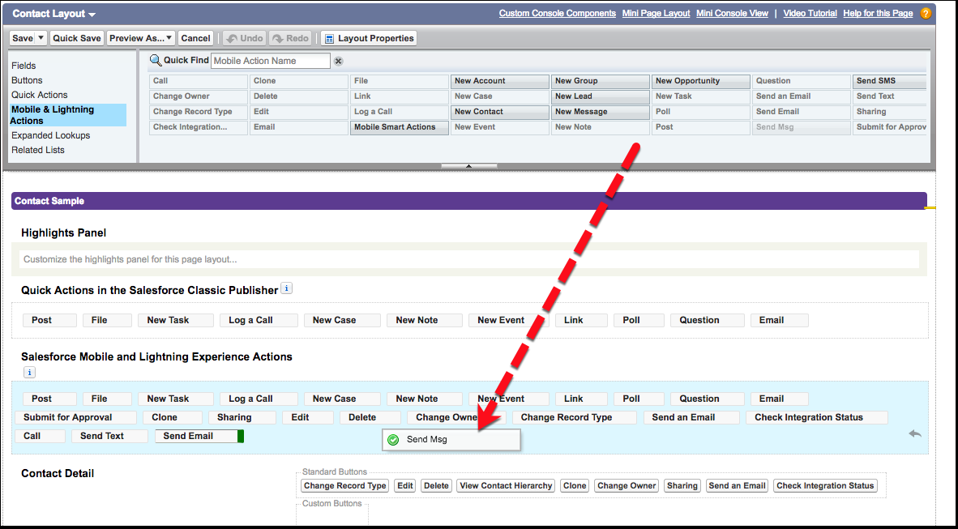Select Check Integration... item in the palette
Image resolution: width=958 pixels, height=529 pixels.
[x=199, y=127]
